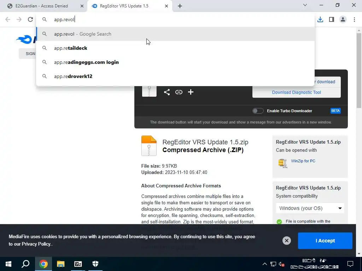Go back to previous page
The image size is (362, 271).
point(8,19)
